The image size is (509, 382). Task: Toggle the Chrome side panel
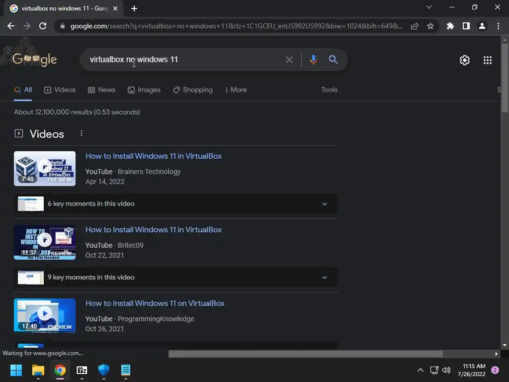[466, 26]
